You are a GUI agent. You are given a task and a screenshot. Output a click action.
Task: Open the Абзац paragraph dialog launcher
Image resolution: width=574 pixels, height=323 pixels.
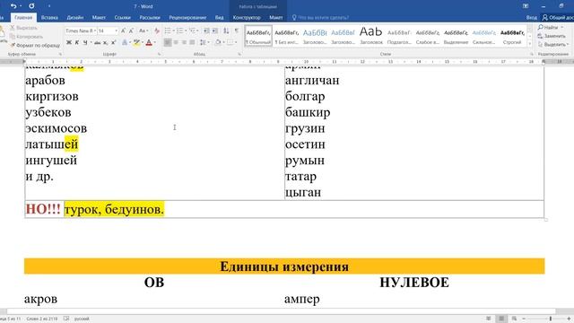(x=239, y=54)
